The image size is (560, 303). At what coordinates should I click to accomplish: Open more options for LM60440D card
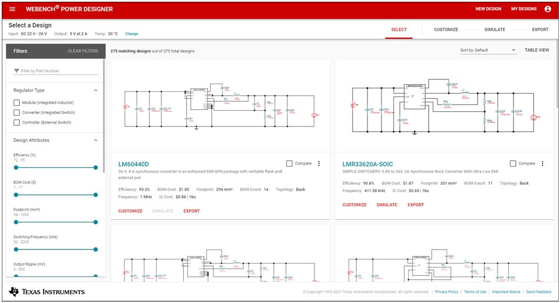(319, 164)
